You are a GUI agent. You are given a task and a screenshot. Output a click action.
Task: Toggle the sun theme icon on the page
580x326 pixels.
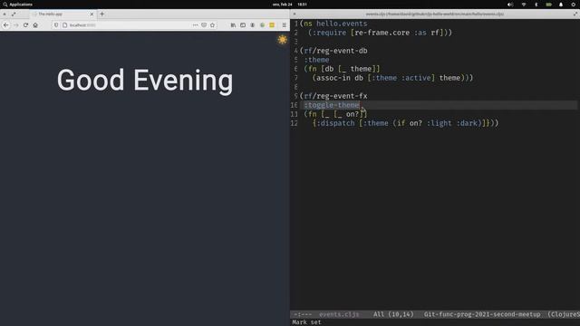point(282,40)
